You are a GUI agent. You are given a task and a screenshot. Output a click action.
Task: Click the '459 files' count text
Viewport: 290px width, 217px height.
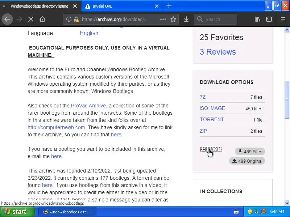254,109
